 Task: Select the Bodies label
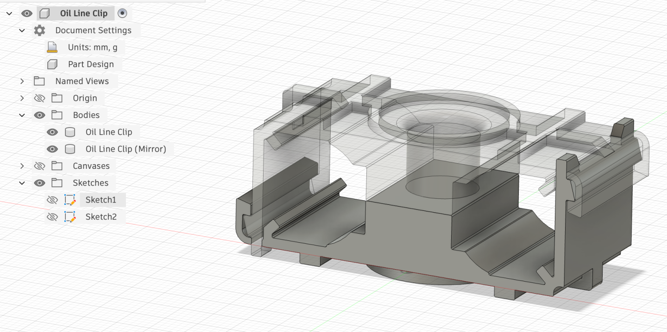(x=86, y=115)
